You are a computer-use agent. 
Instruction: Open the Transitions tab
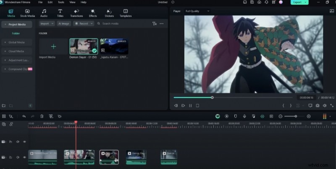76,13
